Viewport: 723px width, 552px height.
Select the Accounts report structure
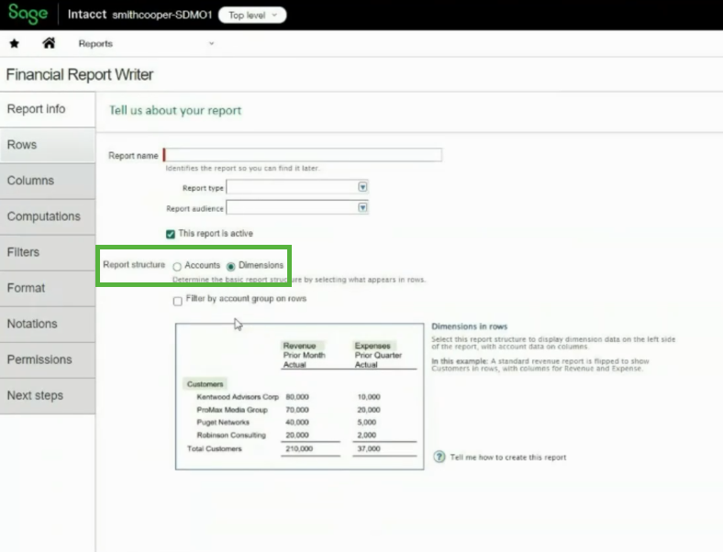177,266
